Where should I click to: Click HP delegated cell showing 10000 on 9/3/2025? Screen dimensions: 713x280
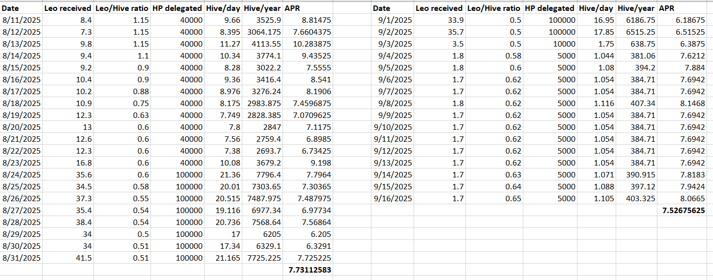[550, 44]
